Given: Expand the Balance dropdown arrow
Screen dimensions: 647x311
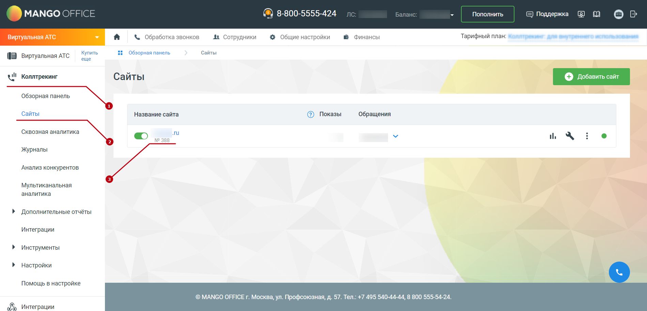Looking at the screenshot, I should click(x=452, y=15).
